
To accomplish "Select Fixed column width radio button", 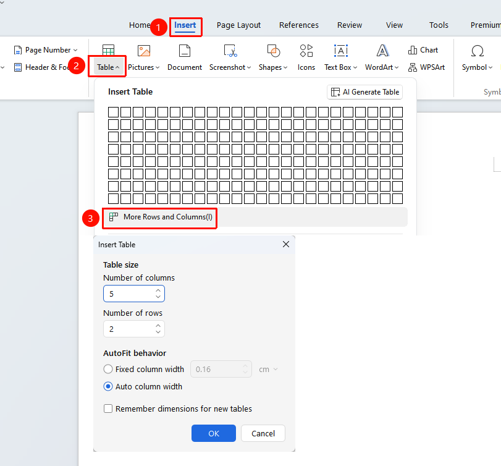I will pyautogui.click(x=108, y=369).
